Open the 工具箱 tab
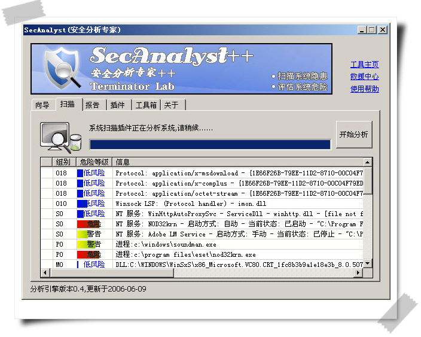This screenshot has width=421, height=337. pos(146,105)
